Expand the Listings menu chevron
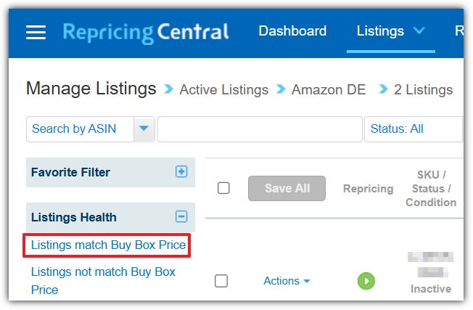This screenshot has height=310, width=473. coord(419,30)
